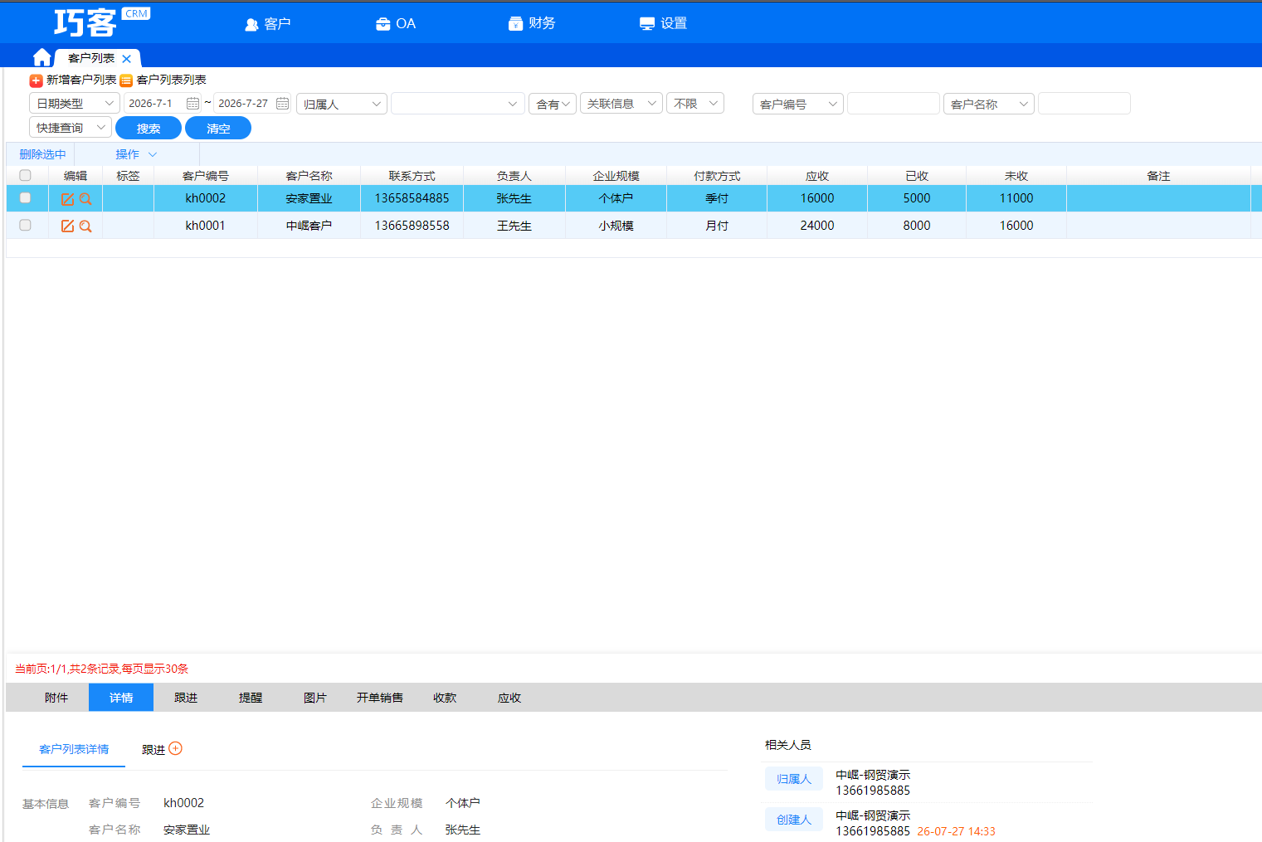Click the orange 客户列表列表 list icon

pos(126,80)
